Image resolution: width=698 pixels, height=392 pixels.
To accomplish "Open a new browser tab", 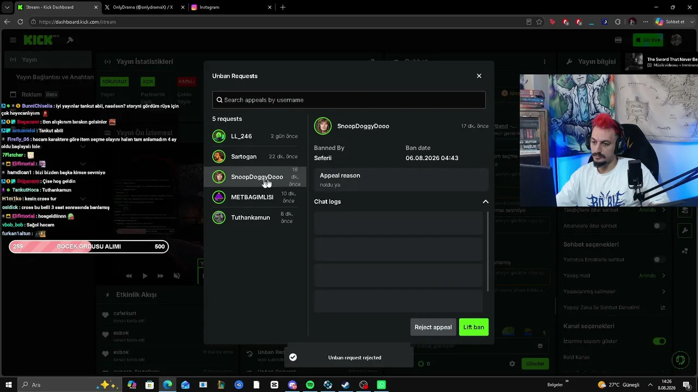I will tap(282, 7).
